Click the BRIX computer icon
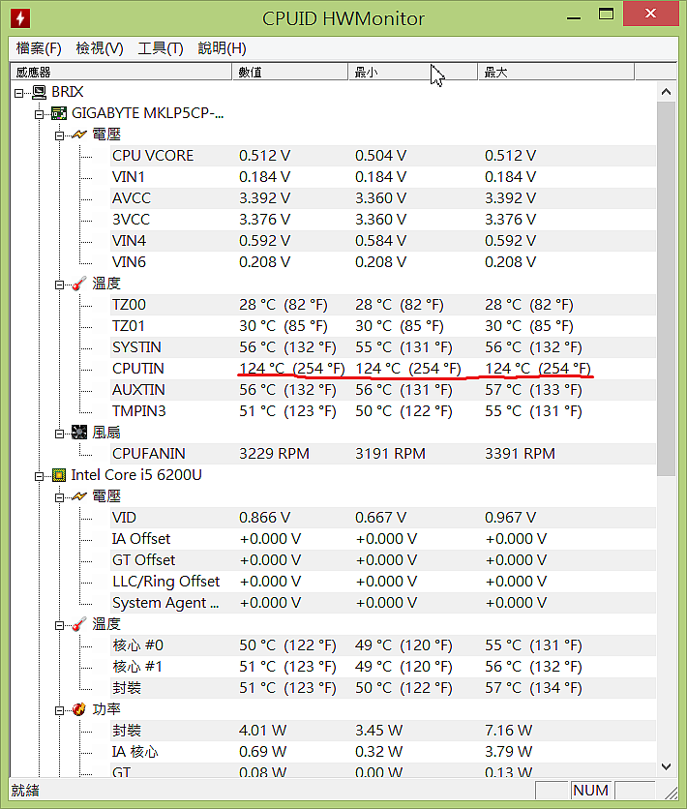The image size is (687, 809). pyautogui.click(x=40, y=92)
